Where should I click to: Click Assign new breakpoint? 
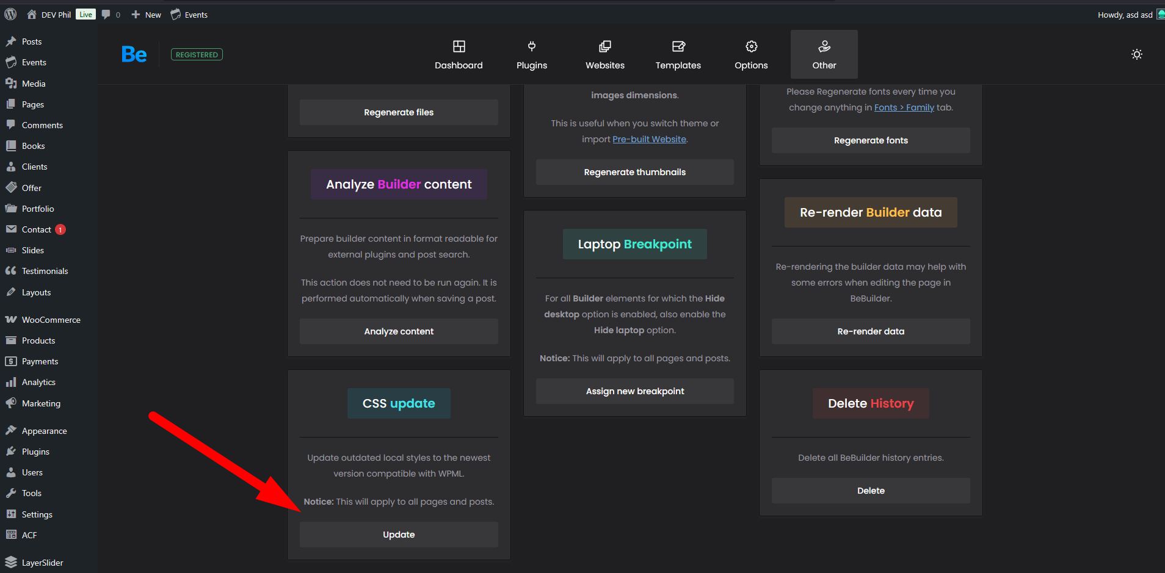click(x=634, y=391)
